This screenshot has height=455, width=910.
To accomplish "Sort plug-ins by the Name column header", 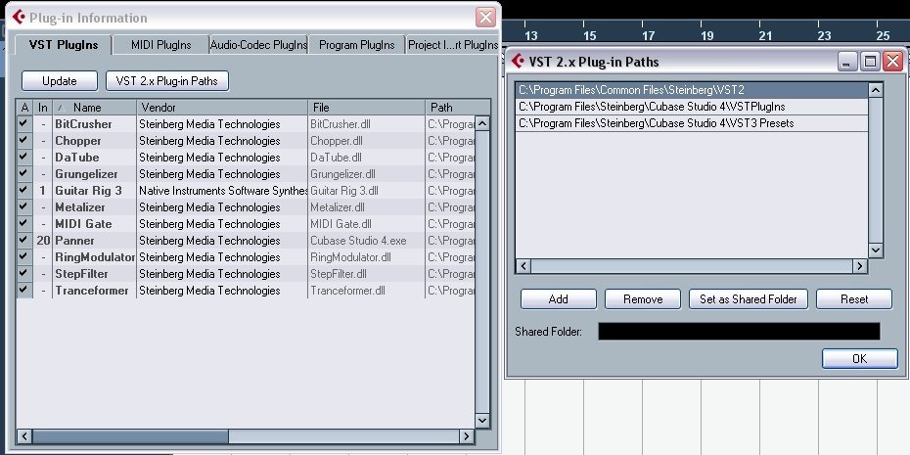I will pos(95,108).
